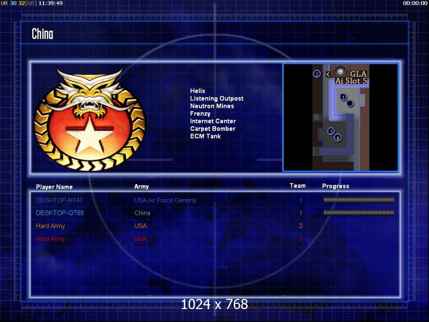The image size is (429, 322).
Task: Select the orange Hard Army player
Action: tap(50, 226)
